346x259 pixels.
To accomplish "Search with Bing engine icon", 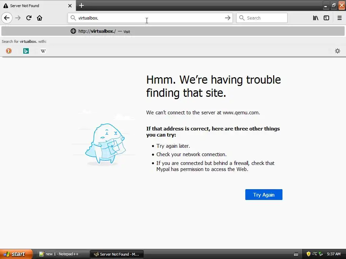I will (26, 51).
